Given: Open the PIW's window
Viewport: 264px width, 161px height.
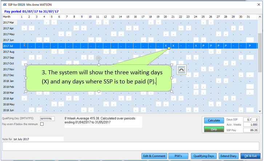Looking at the screenshot, I should (x=179, y=156).
